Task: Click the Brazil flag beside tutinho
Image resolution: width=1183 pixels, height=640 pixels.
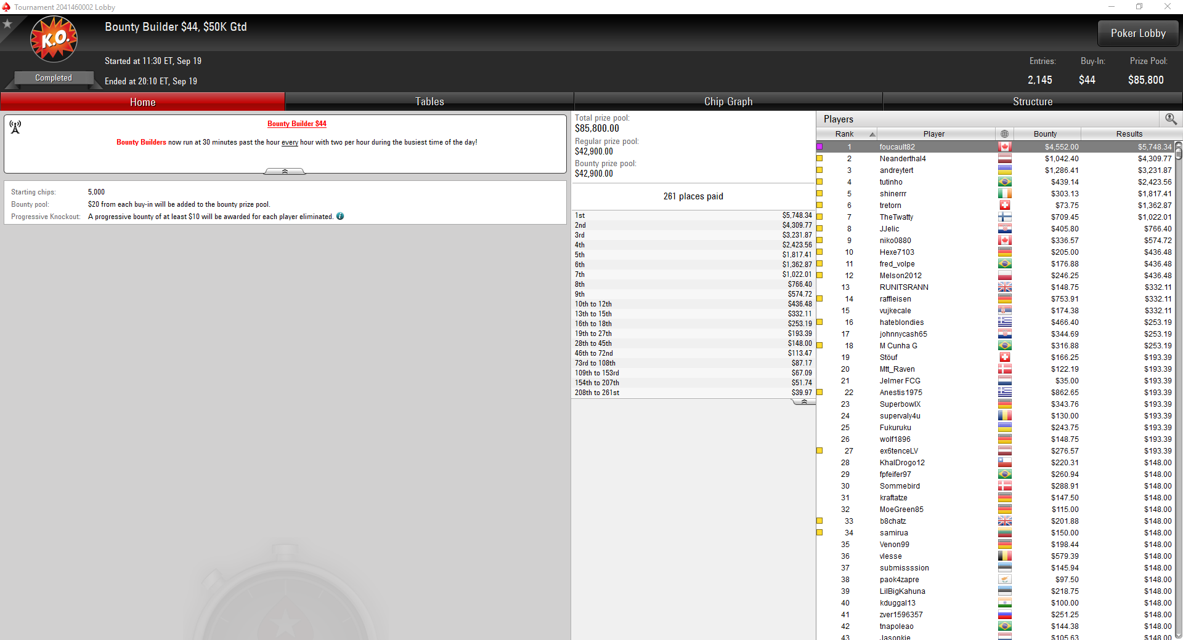Action: [x=1004, y=182]
